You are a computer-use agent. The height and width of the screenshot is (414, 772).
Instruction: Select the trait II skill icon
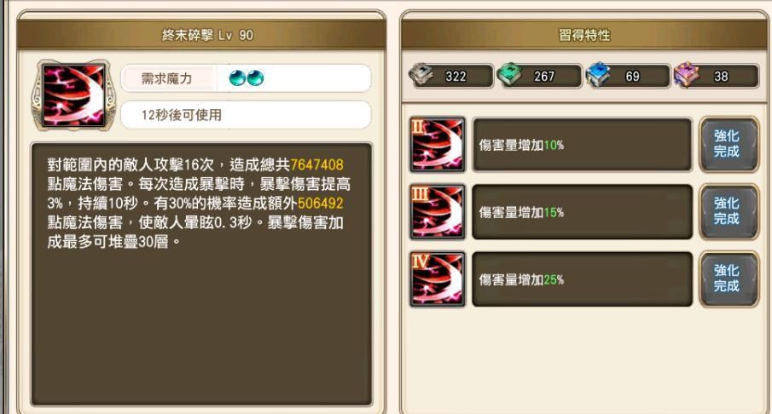pos(438,145)
